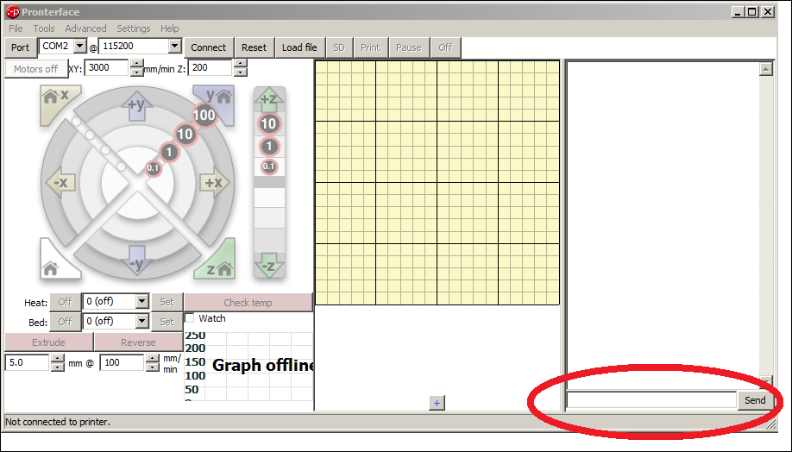This screenshot has height=452, width=792.
Task: Click the Bed Set button
Action: (x=167, y=322)
